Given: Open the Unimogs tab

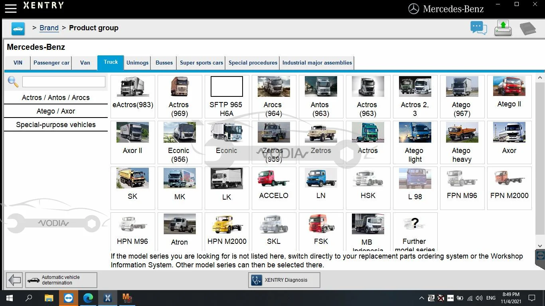Looking at the screenshot, I should coord(137,63).
